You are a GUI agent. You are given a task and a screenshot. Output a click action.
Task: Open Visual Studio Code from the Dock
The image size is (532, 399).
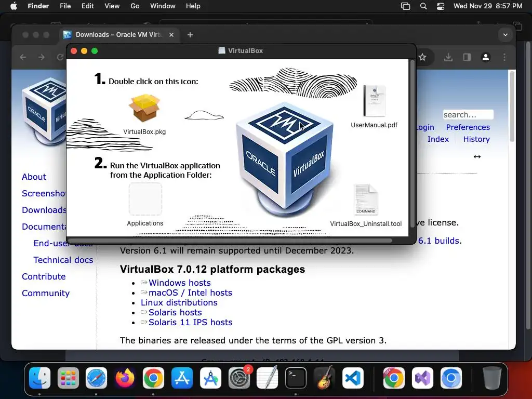pyautogui.click(x=353, y=378)
